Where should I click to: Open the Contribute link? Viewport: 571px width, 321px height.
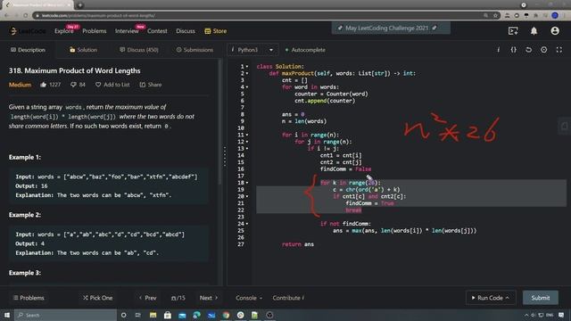(288, 298)
